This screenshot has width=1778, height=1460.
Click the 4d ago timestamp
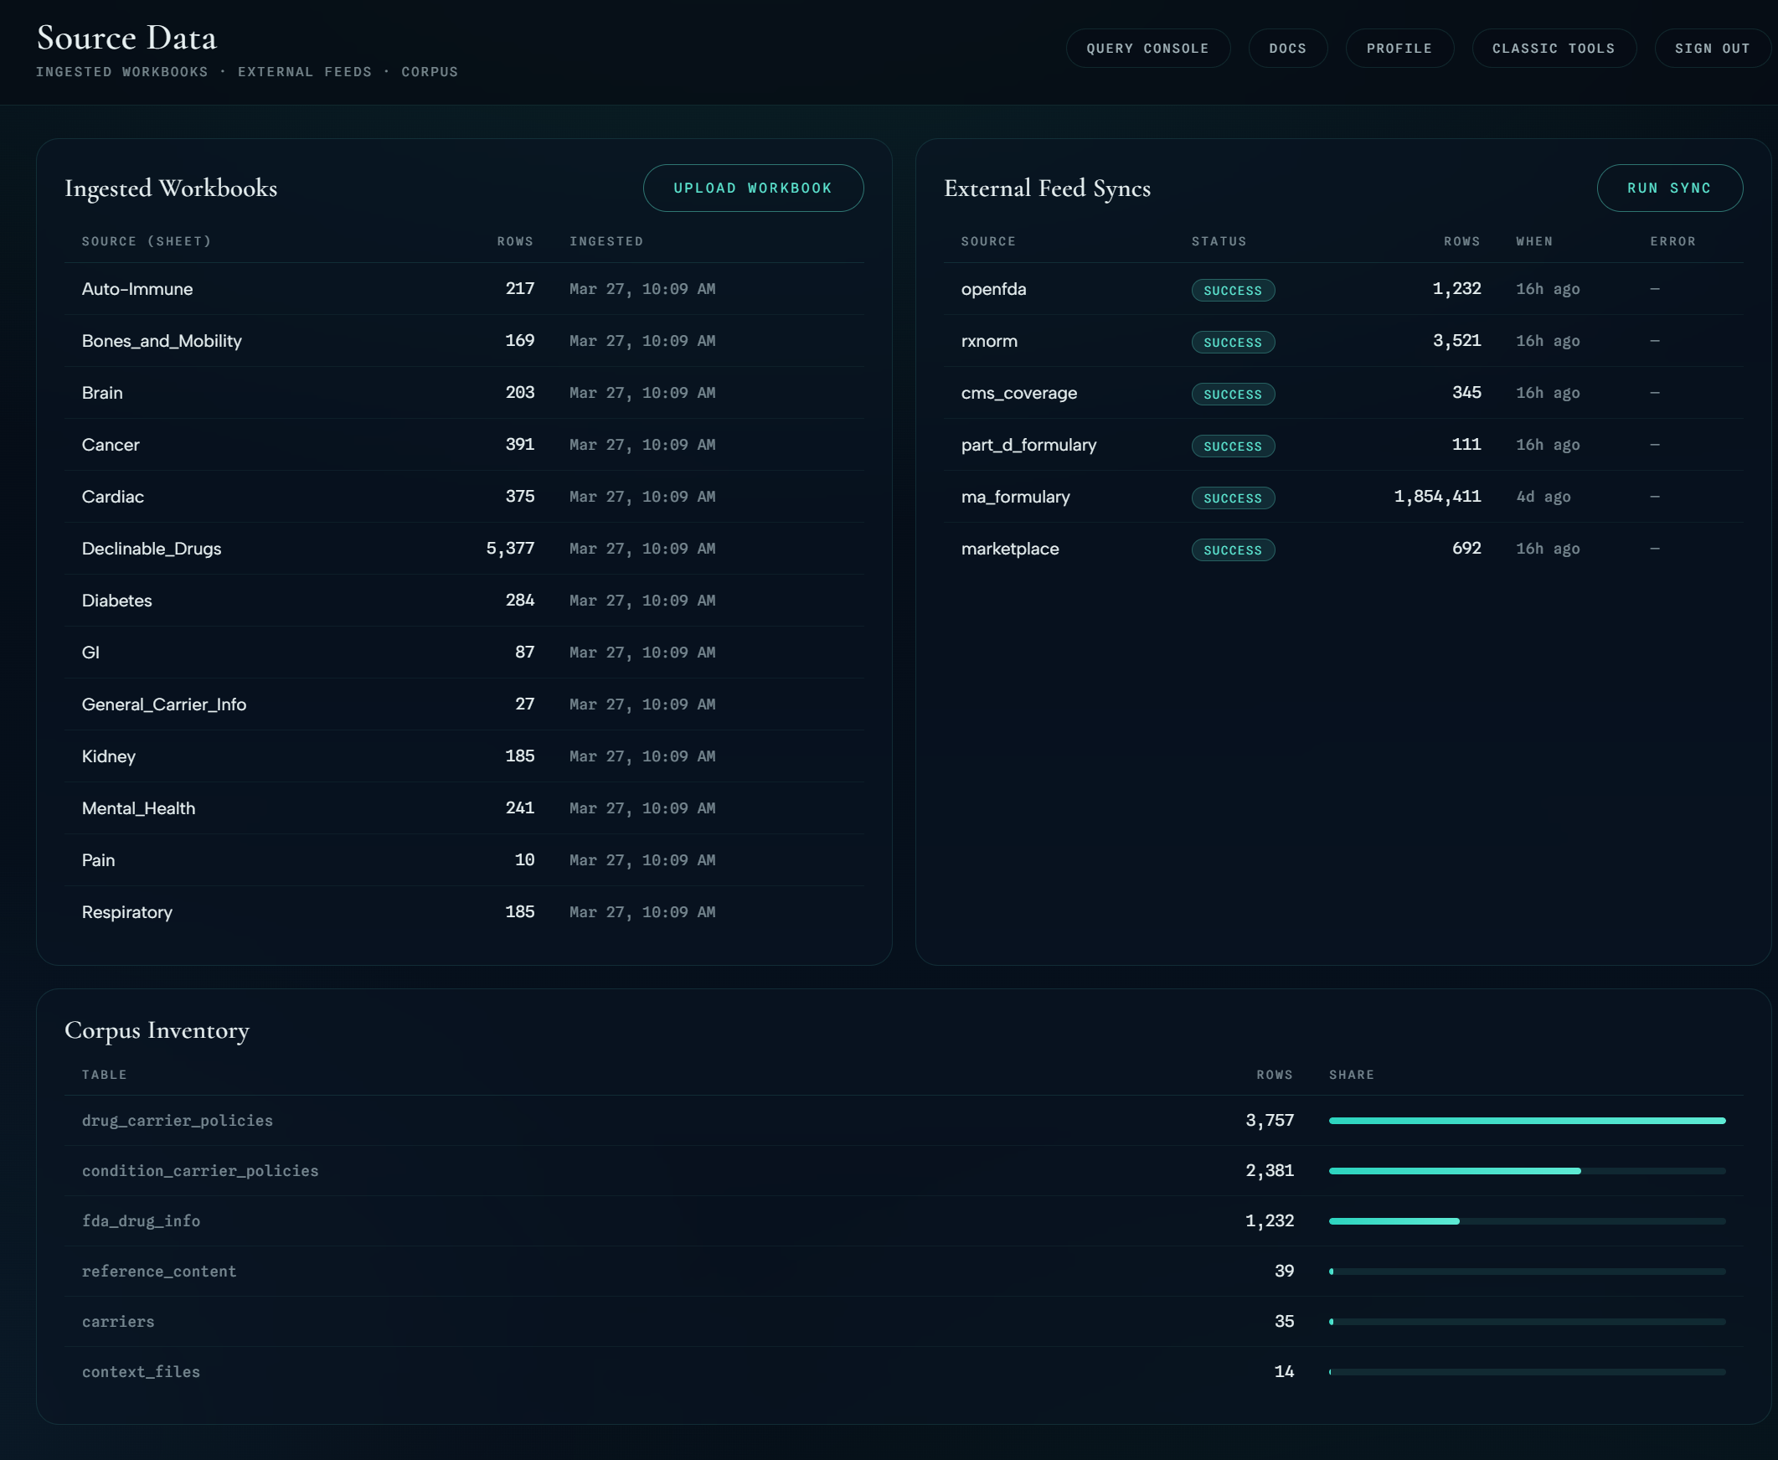1544,497
